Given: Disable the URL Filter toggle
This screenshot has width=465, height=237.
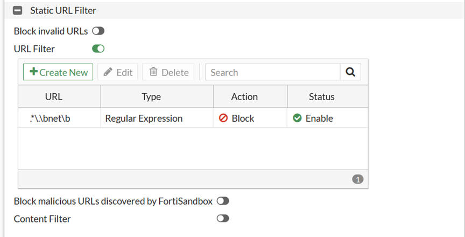Looking at the screenshot, I should 98,49.
